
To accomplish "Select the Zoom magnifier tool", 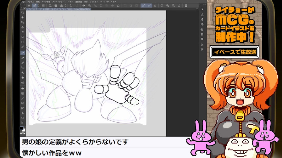I will 23,13.
